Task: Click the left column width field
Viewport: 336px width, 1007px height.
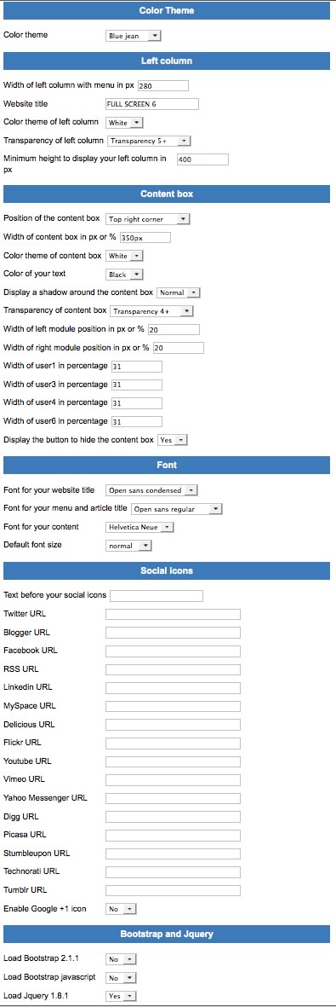Action: [x=162, y=85]
